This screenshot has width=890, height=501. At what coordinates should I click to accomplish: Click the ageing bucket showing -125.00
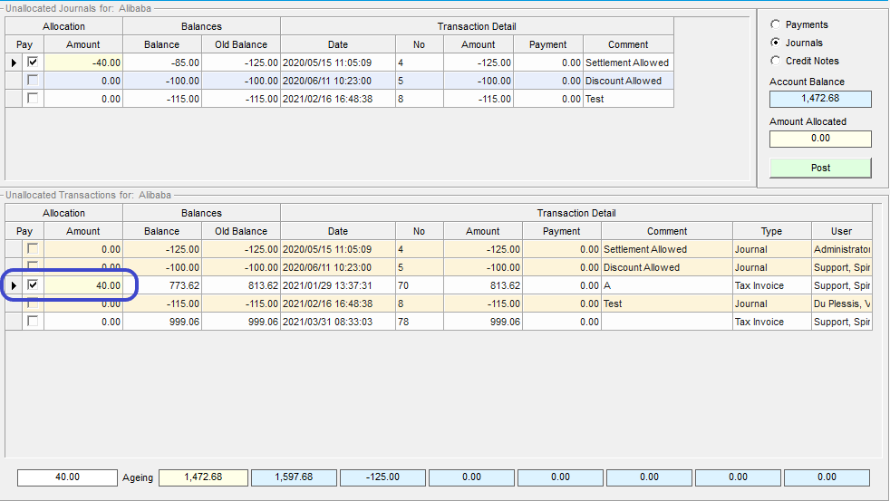click(x=382, y=477)
